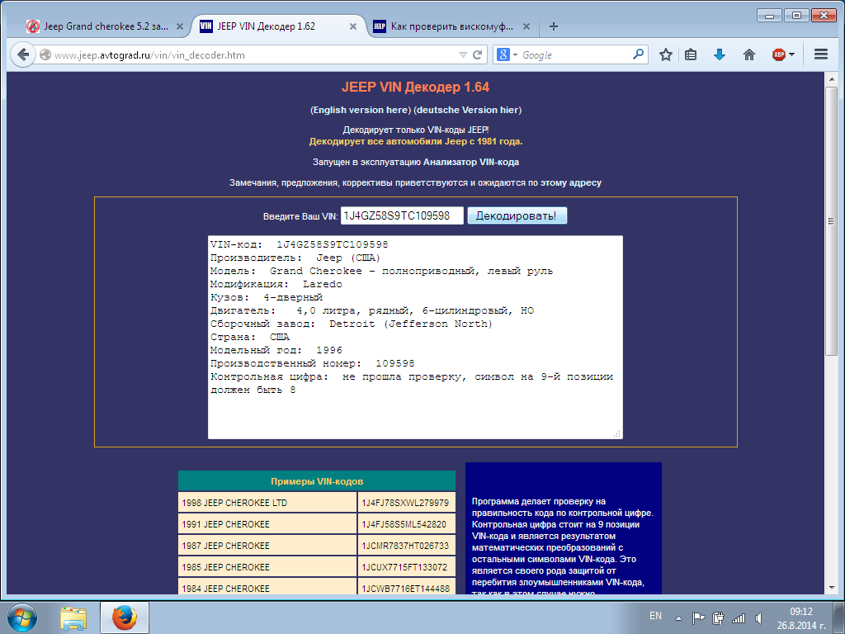Focus the Google search field

pyautogui.click(x=575, y=55)
